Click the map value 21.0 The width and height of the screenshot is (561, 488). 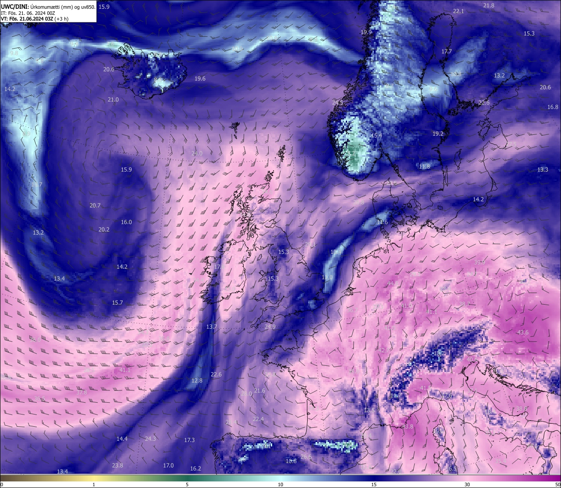[x=113, y=100]
